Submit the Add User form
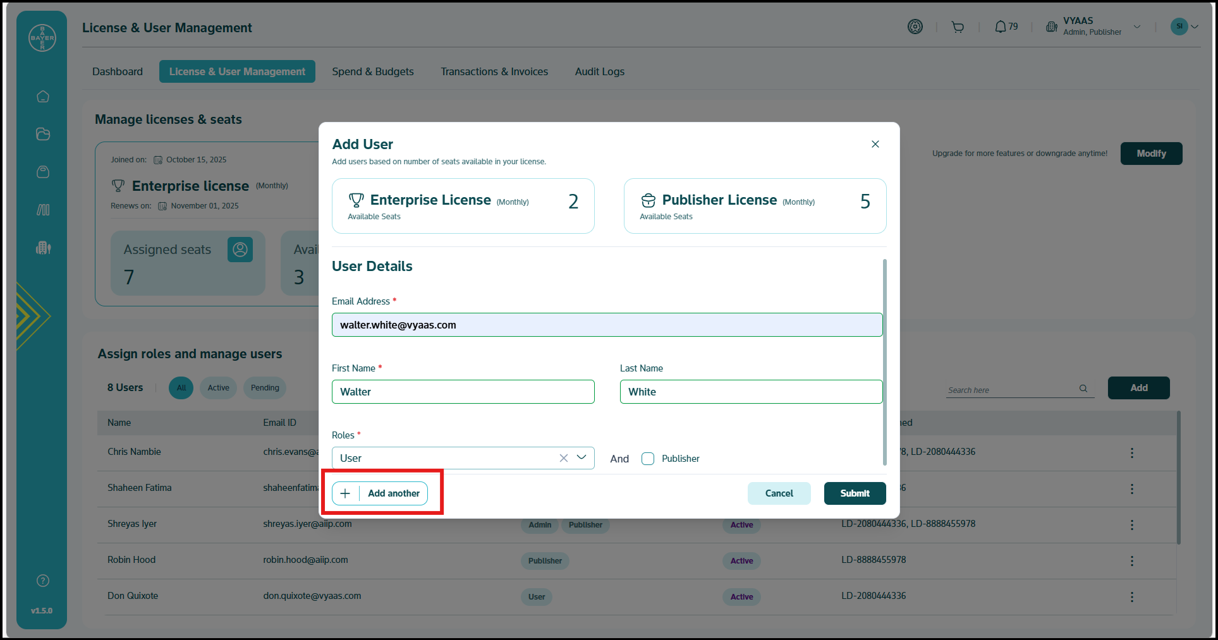 click(x=855, y=493)
